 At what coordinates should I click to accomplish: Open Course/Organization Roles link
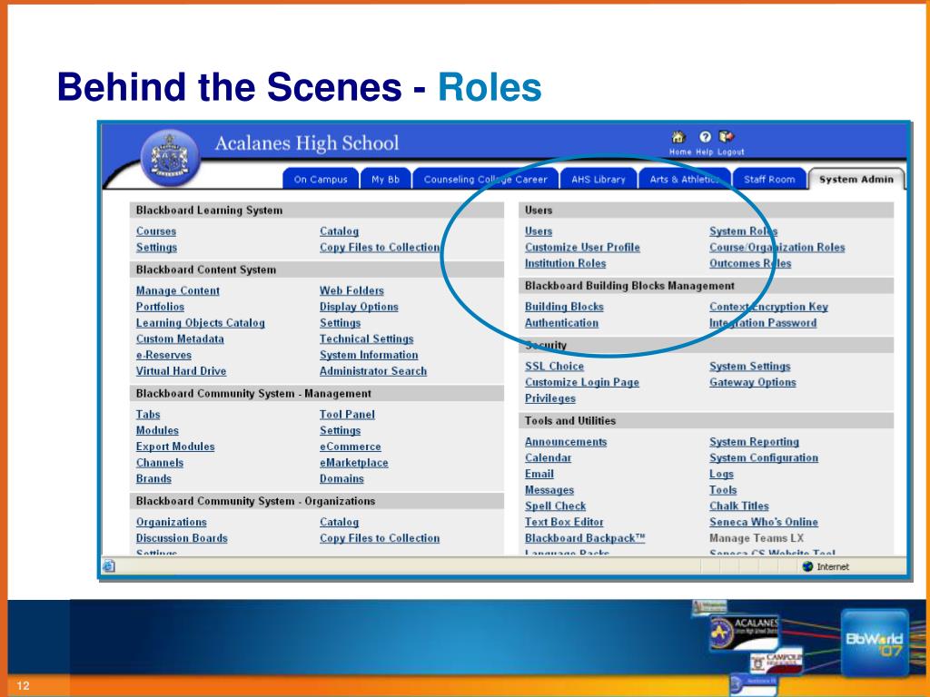click(777, 247)
